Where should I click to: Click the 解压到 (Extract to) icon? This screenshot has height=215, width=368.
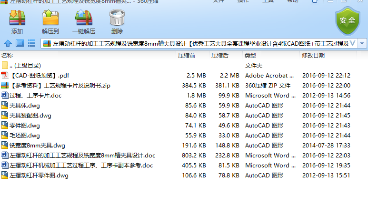(x=50, y=18)
